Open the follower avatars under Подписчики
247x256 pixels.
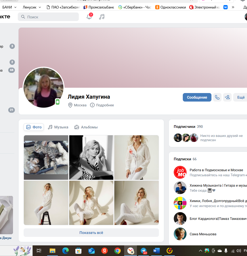pos(186,138)
